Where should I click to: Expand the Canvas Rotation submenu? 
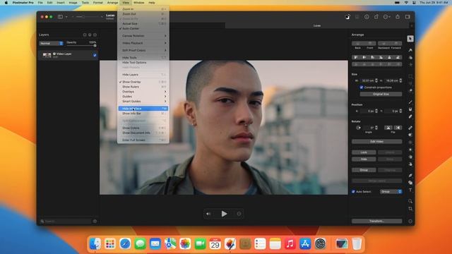[x=143, y=36]
